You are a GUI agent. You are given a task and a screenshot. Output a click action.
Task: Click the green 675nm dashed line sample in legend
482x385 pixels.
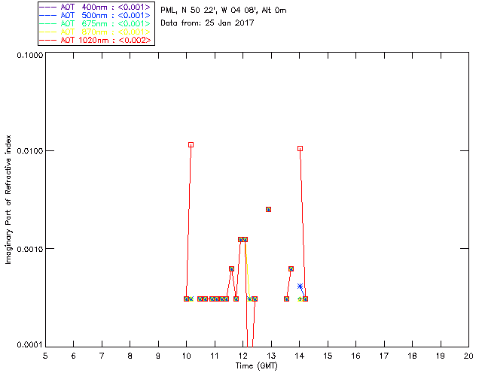coord(48,23)
